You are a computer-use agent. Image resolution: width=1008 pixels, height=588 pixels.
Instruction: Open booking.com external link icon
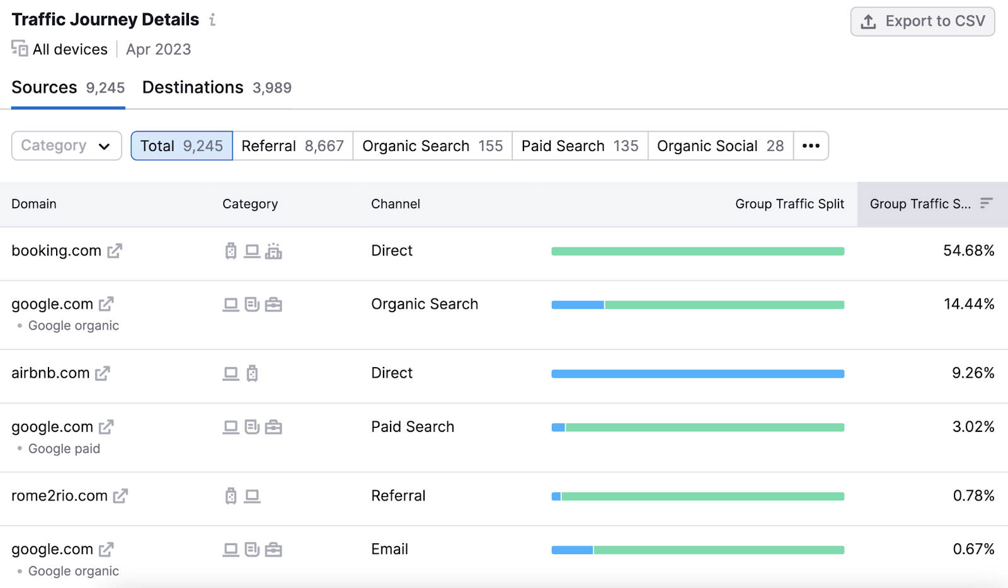[x=115, y=251]
